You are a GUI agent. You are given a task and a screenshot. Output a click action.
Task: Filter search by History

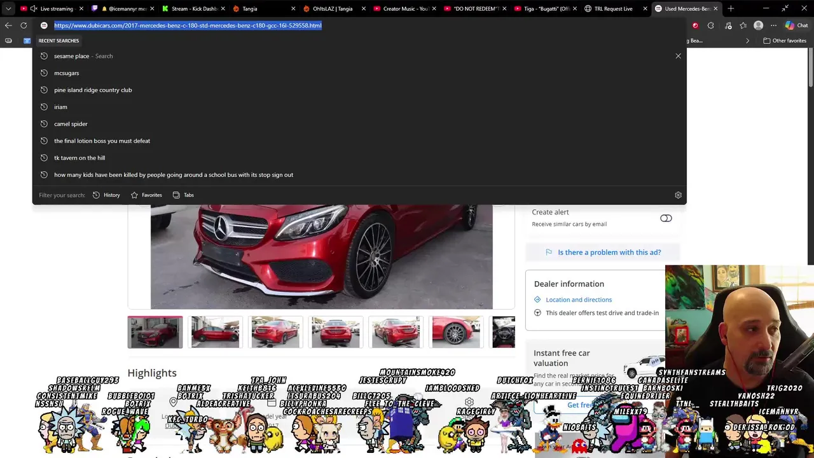pos(106,195)
